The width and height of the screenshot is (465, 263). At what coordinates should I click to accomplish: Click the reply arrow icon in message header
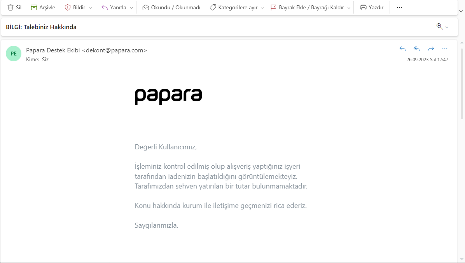point(402,49)
